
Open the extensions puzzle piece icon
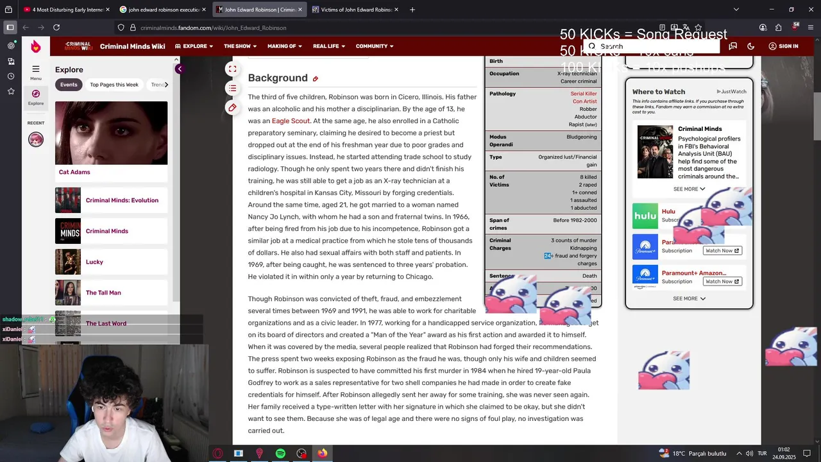[778, 28]
